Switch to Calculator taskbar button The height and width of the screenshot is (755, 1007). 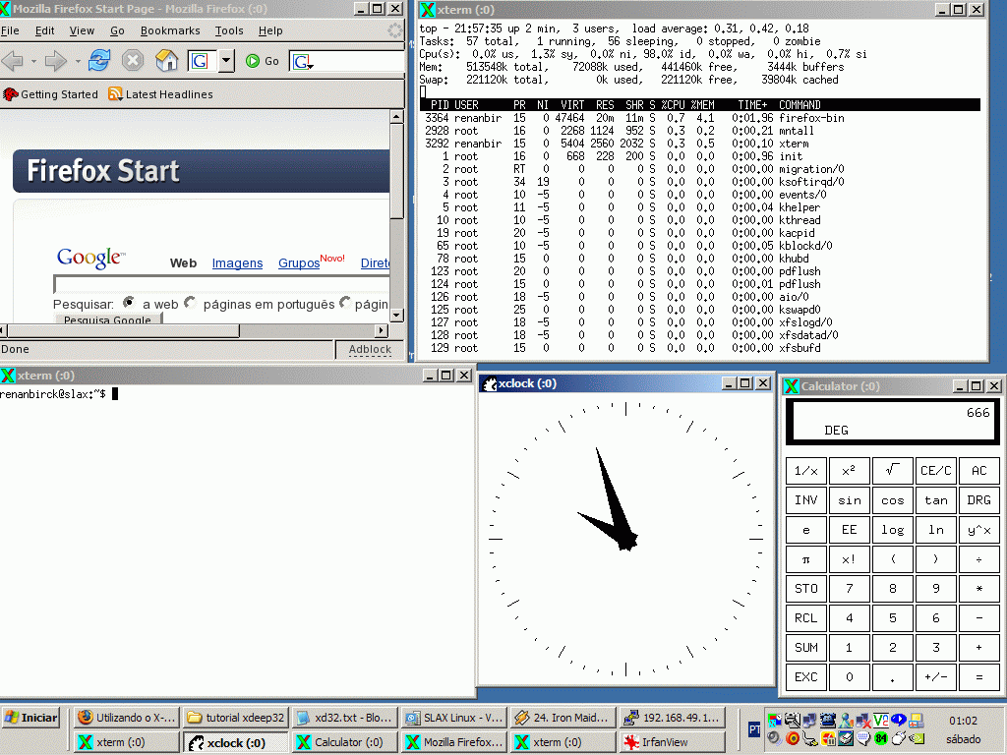click(x=345, y=743)
